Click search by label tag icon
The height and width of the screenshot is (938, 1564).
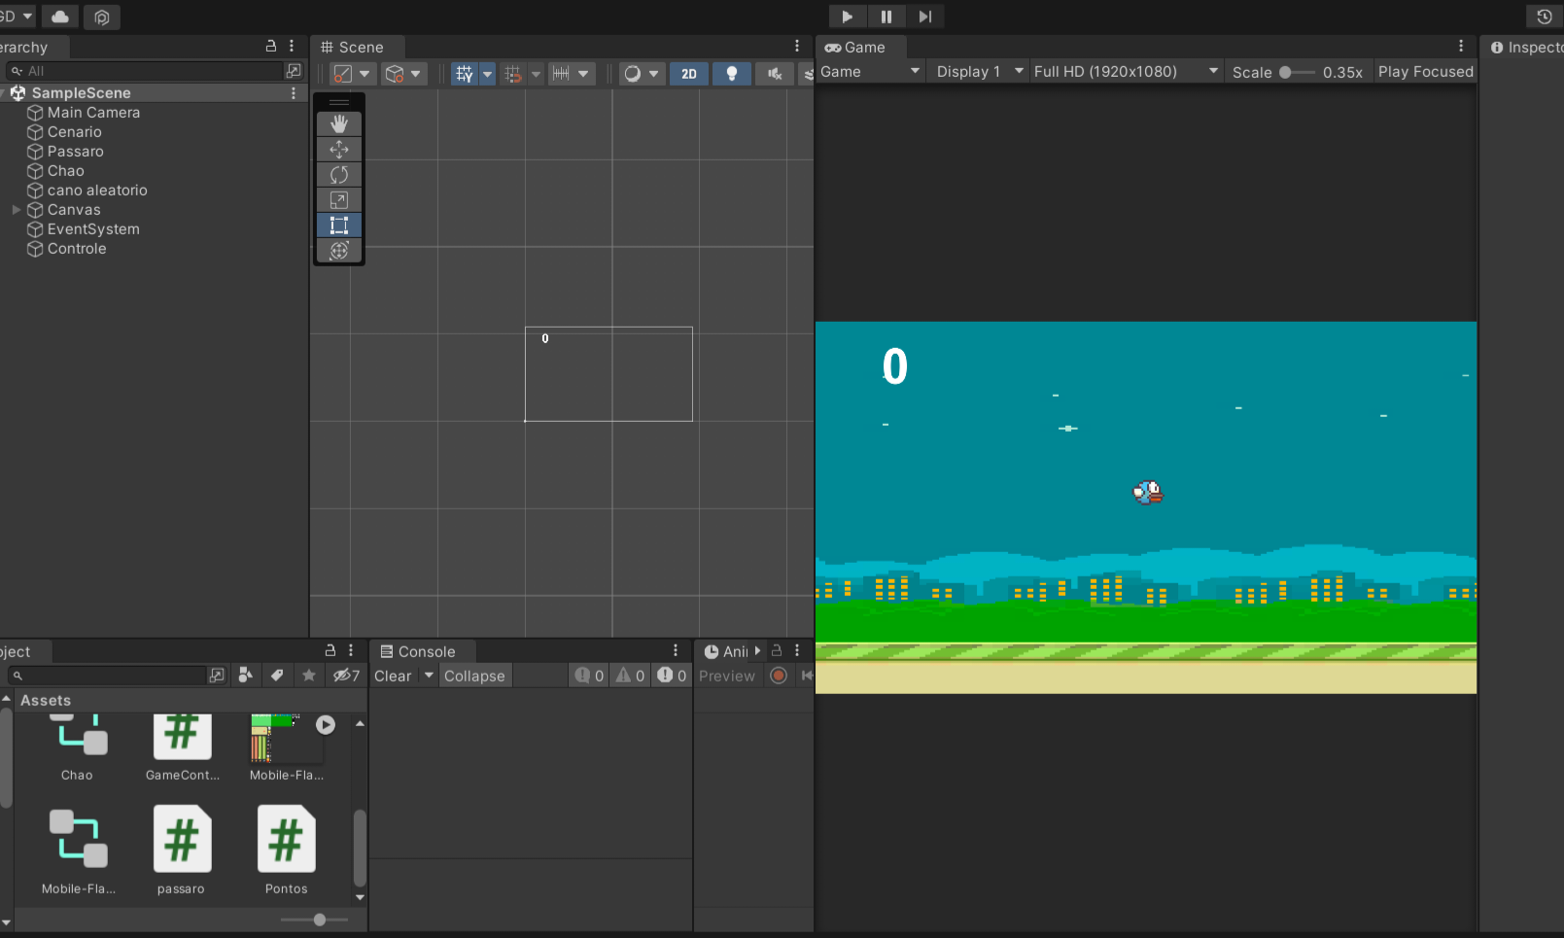click(277, 675)
